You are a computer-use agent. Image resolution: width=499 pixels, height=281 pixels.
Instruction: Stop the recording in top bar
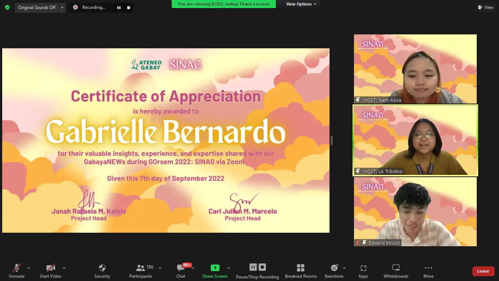point(129,7)
